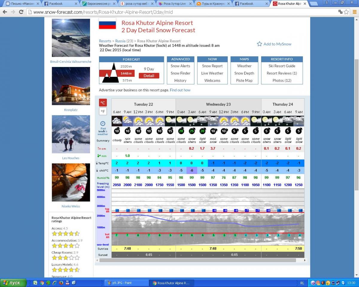Screen dimensions: 359x287
Task: Click the Russian flag icon
Action: (x=107, y=23)
